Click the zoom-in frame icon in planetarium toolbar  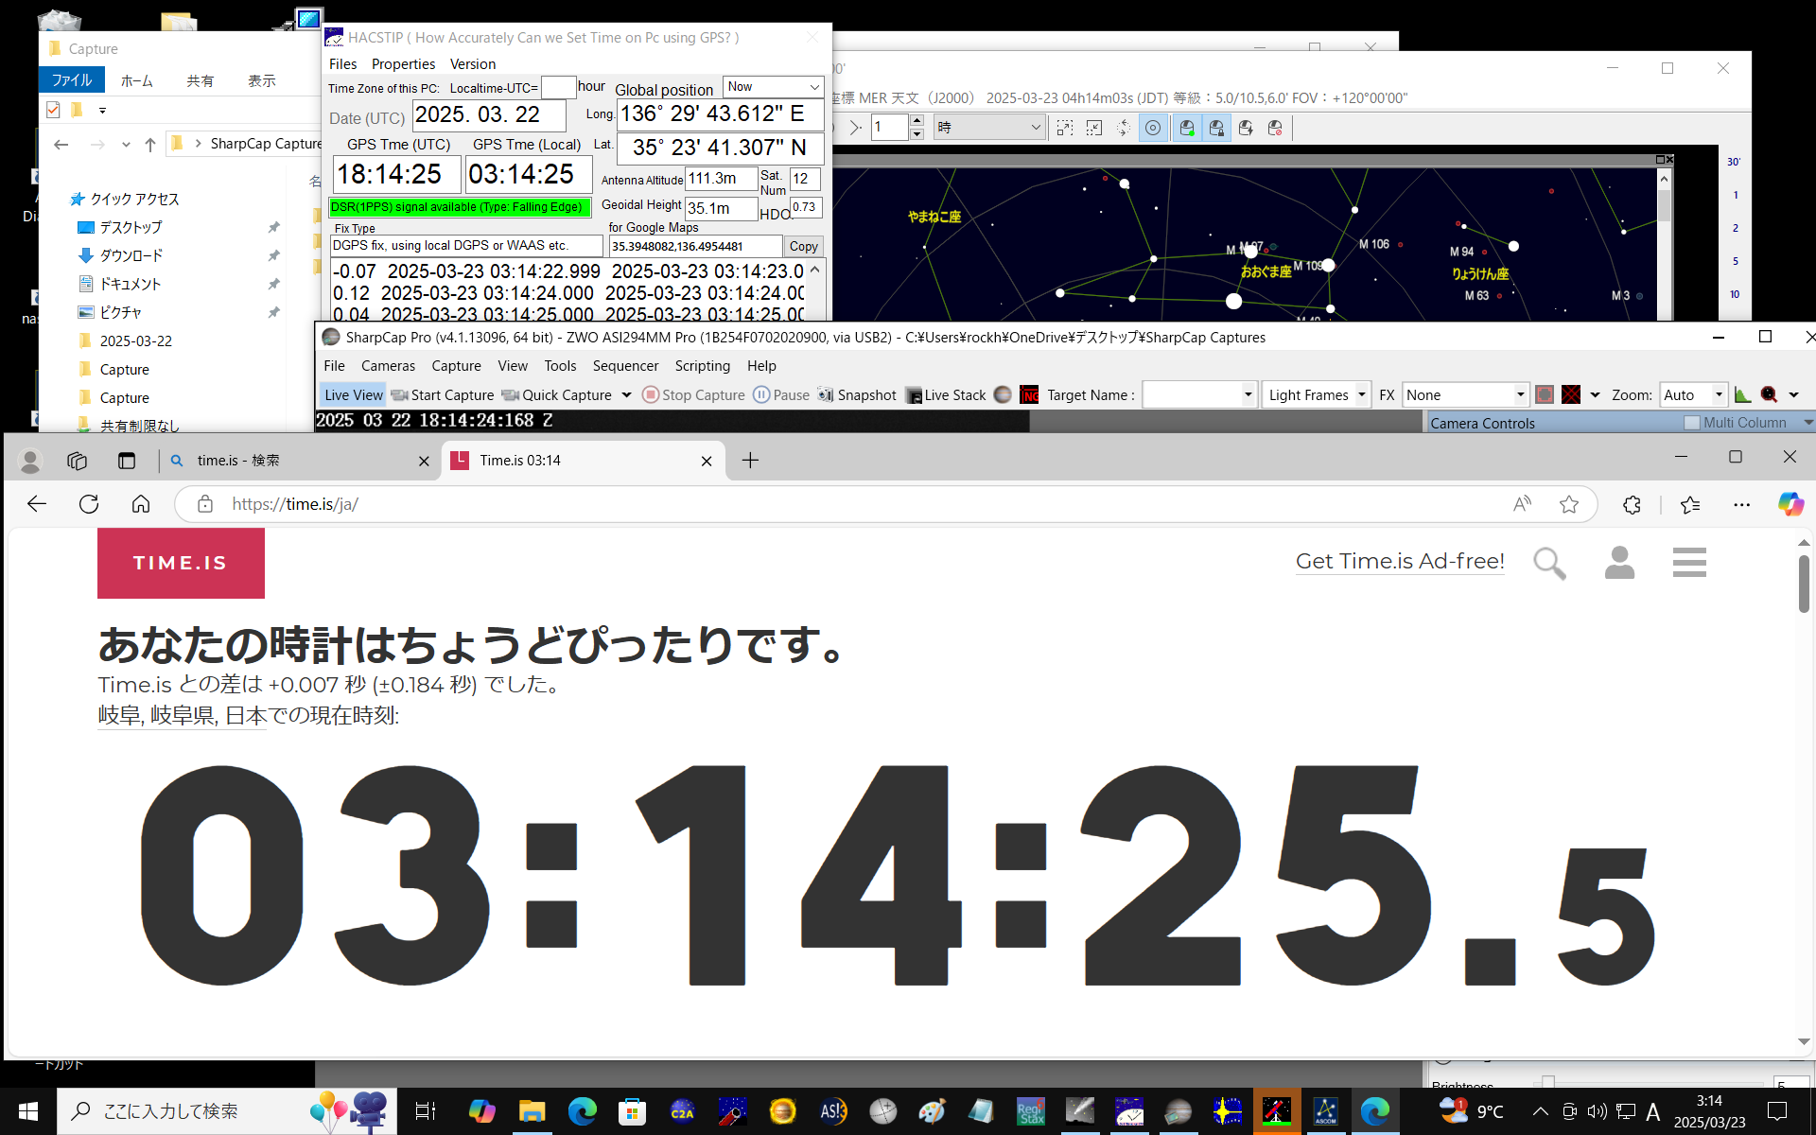[x=1065, y=128]
